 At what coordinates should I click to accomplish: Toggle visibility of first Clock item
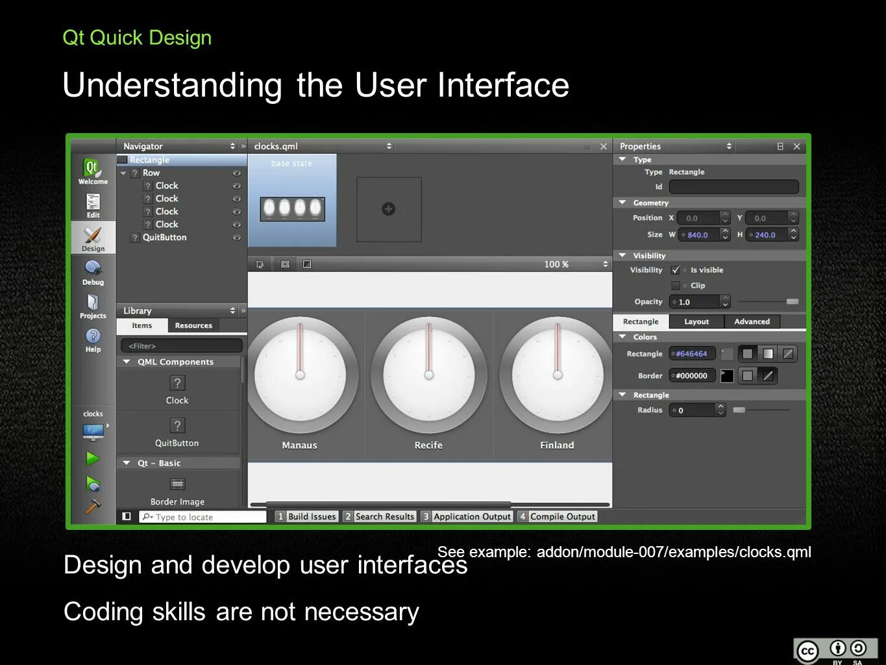[x=236, y=186]
